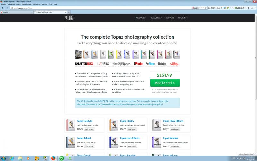Viewport: 257px width, 161px height.
Task: Click Topaz Adjust product box image
Action: click(x=71, y=142)
